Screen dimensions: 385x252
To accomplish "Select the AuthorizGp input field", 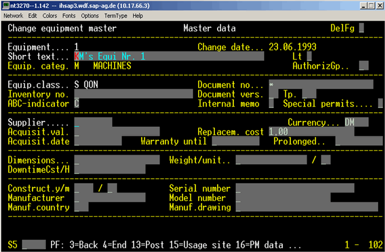I will coord(364,66).
